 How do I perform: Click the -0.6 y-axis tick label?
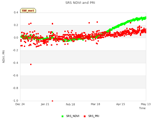pos(15,76)
